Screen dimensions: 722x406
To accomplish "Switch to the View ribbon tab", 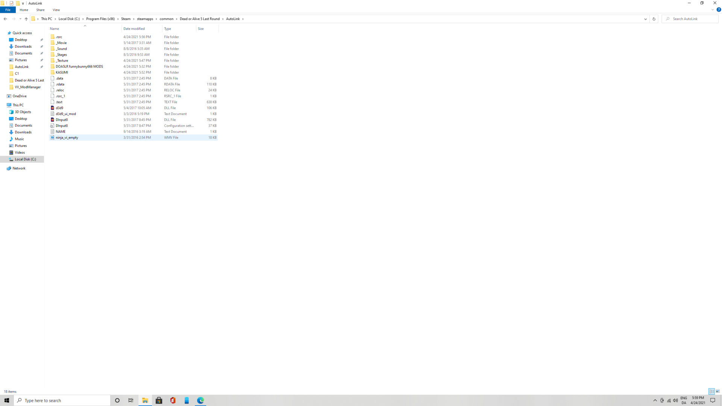I will 56,10.
